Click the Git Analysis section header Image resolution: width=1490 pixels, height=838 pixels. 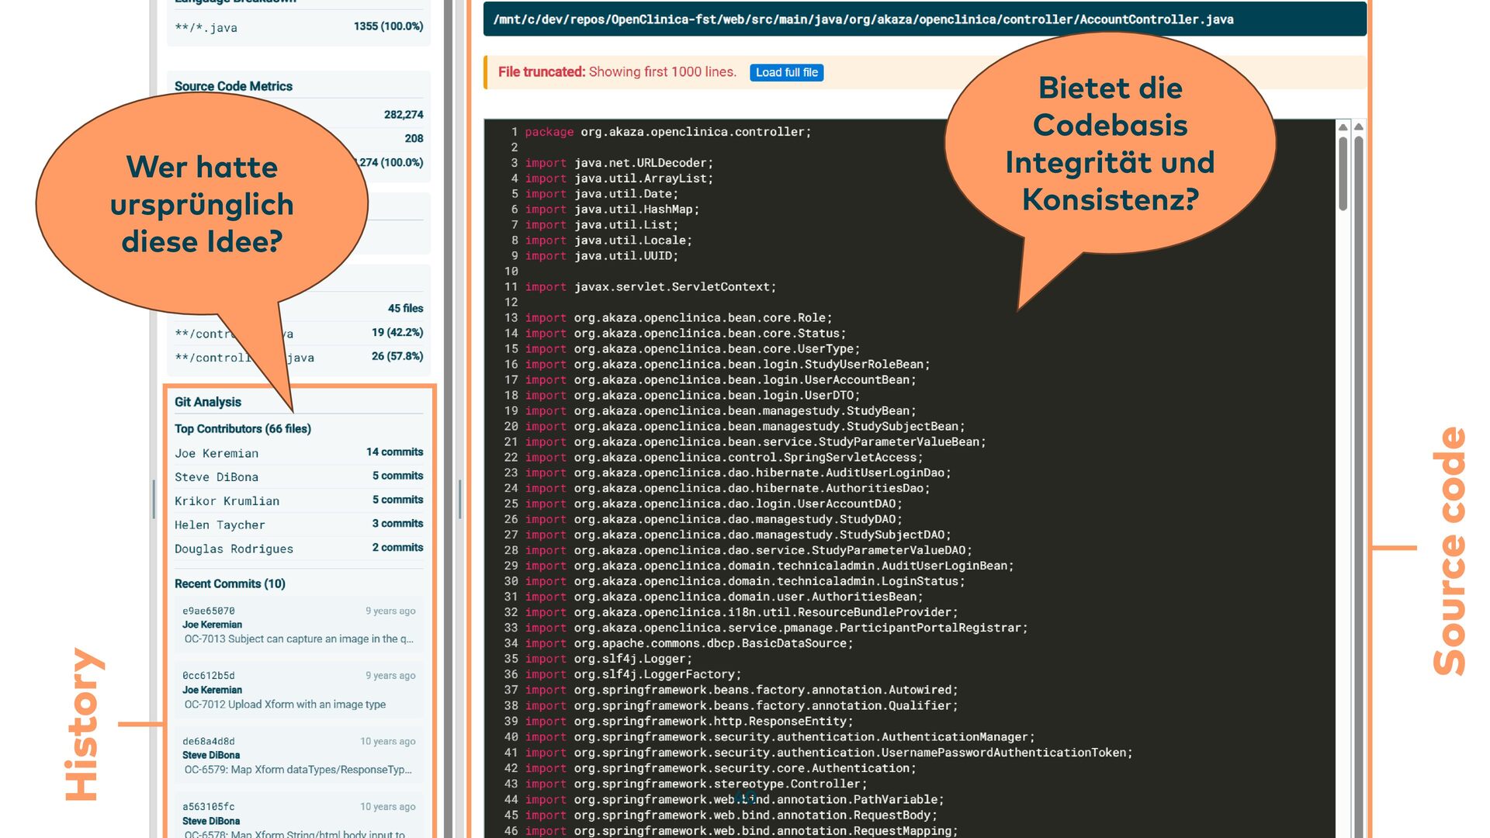pos(208,402)
